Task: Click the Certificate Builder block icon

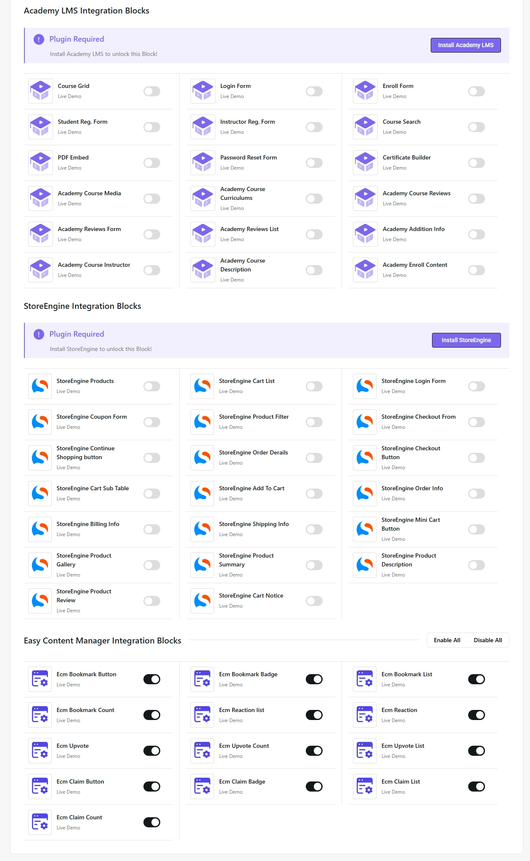Action: [365, 162]
